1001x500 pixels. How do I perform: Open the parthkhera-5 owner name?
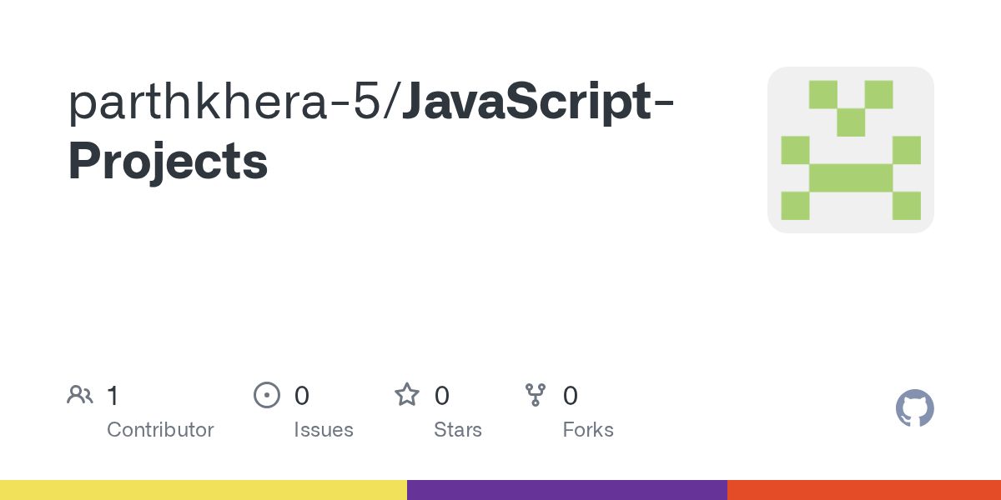(x=227, y=103)
